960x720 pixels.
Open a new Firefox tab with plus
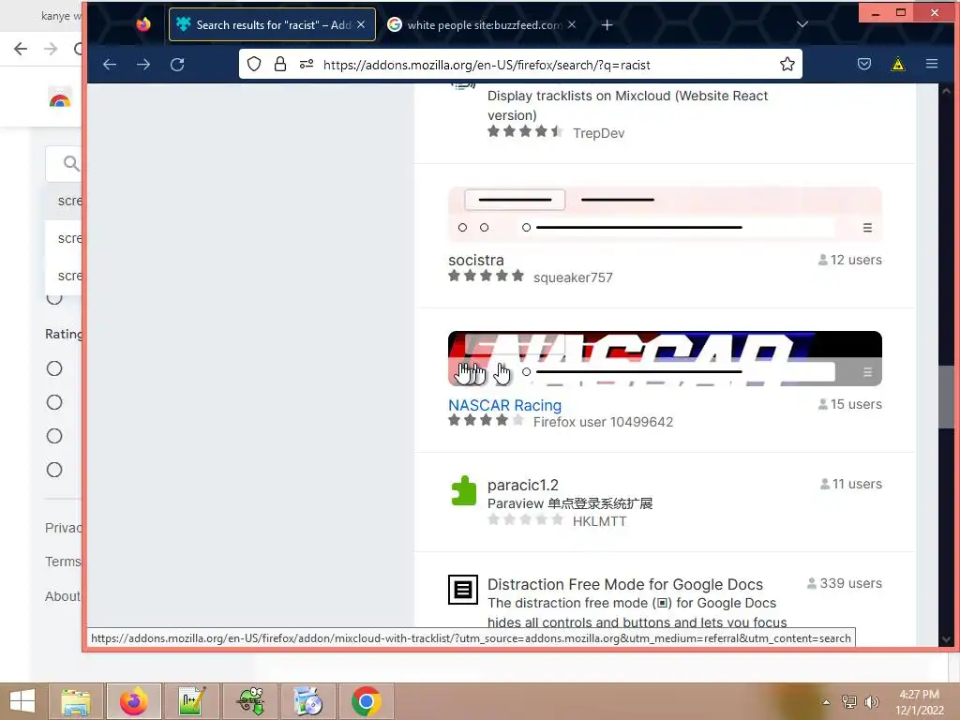607,25
